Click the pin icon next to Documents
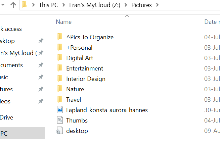Viewport: 220px width, 144px height. click(x=41, y=65)
